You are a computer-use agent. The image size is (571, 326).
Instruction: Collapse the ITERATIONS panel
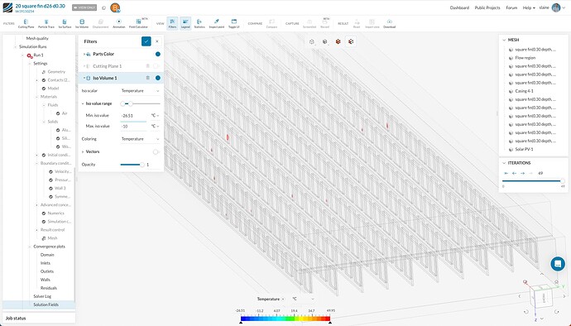tap(504, 163)
